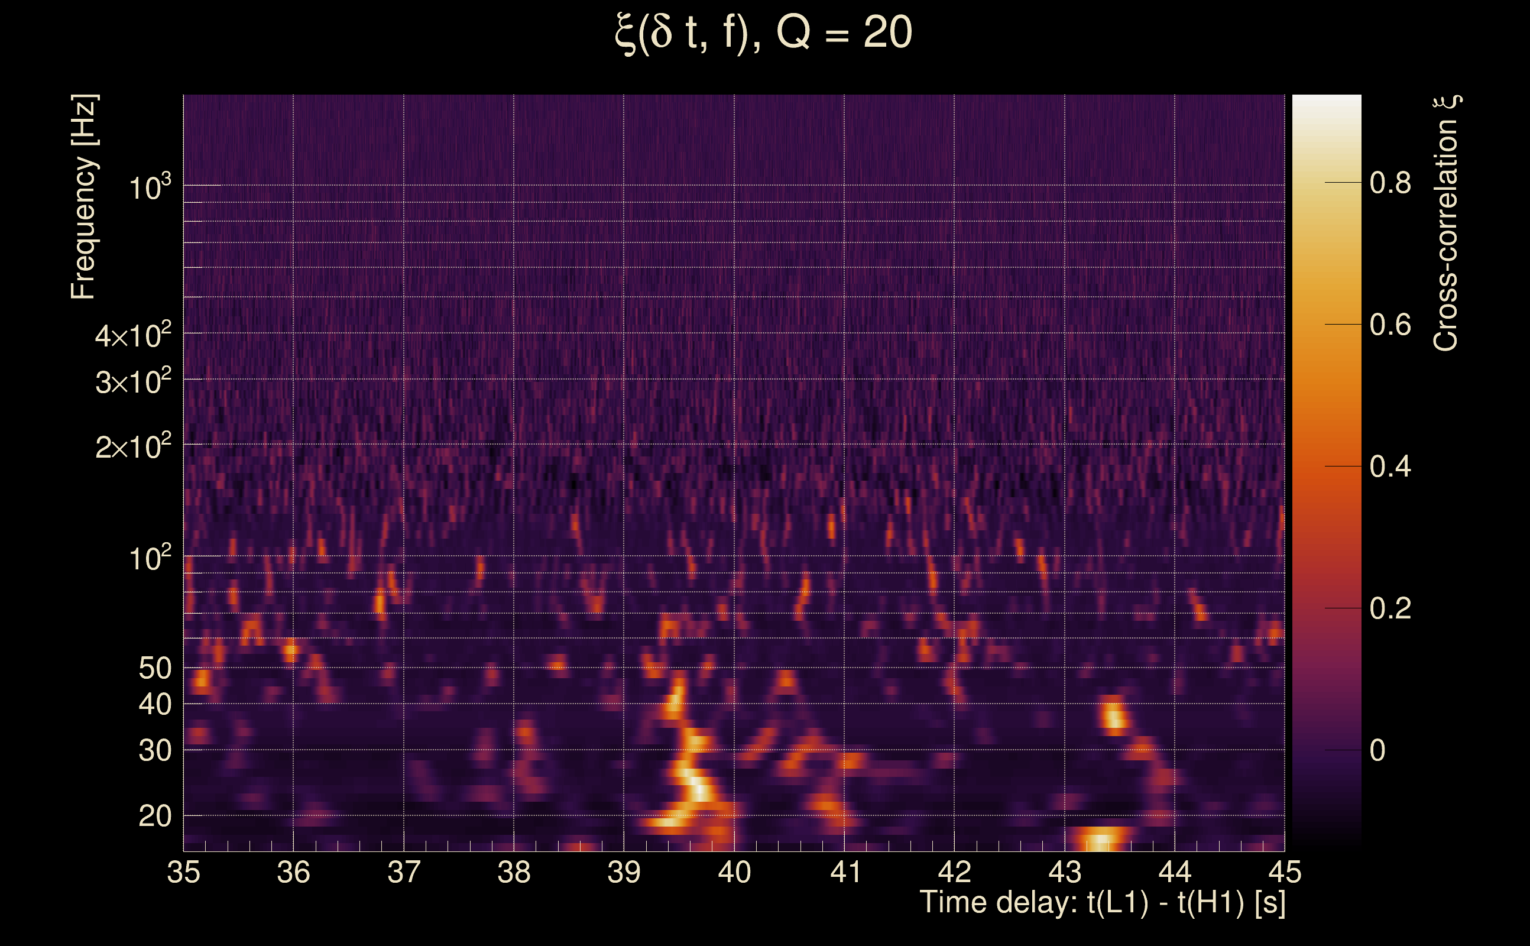Image resolution: width=1530 pixels, height=946 pixels.
Task: Click the 0.8 tick on the colorbar
Action: point(1390,183)
